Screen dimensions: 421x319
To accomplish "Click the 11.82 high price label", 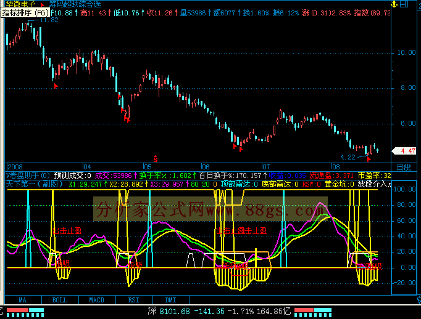I will click(49, 20).
